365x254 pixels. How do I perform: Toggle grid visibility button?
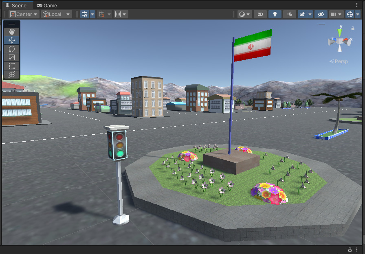pyautogui.click(x=85, y=14)
